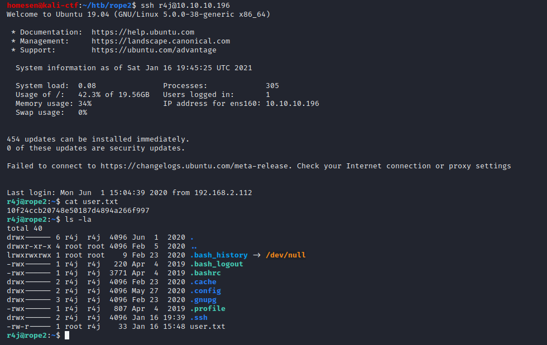Click the ens160 IP address 10.10.10.196

pos(292,104)
